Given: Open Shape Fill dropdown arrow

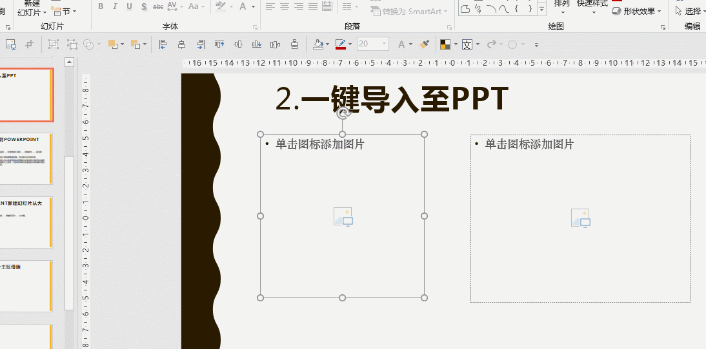Looking at the screenshot, I should click(x=327, y=44).
